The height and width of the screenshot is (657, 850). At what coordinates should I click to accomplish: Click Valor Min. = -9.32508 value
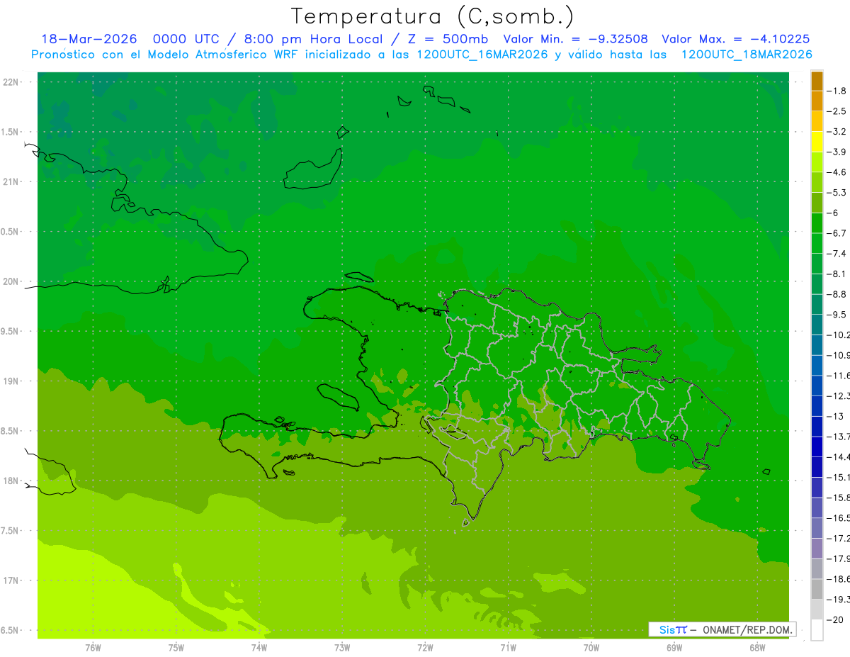pos(575,39)
